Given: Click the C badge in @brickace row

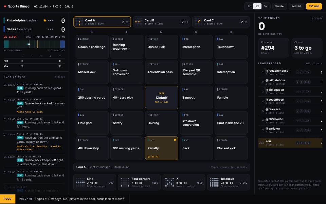Looking at the screenshot, I should point(301,111).
